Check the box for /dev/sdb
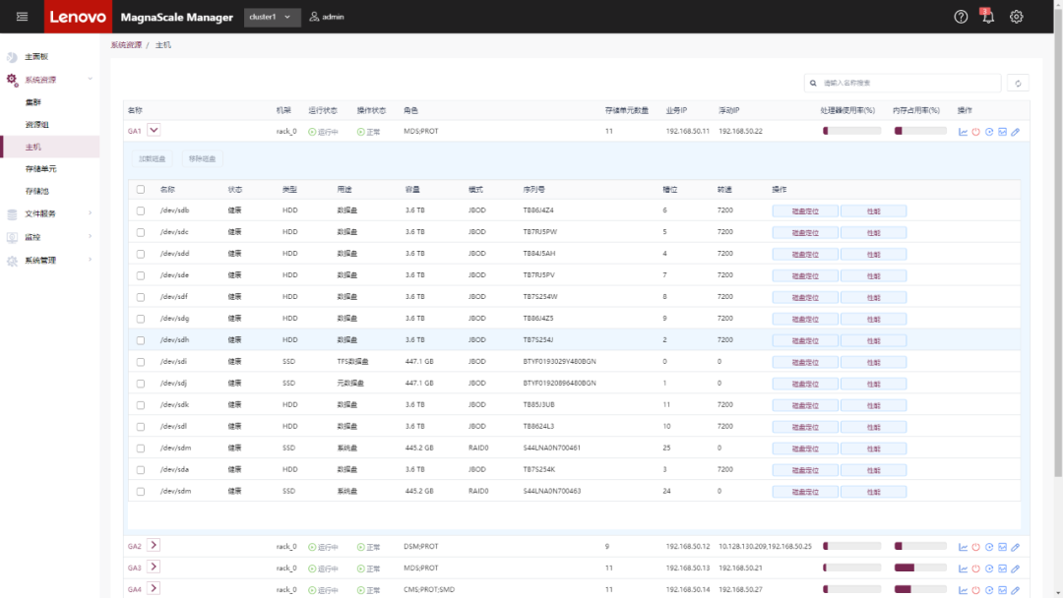The image size is (1063, 598). 141,211
